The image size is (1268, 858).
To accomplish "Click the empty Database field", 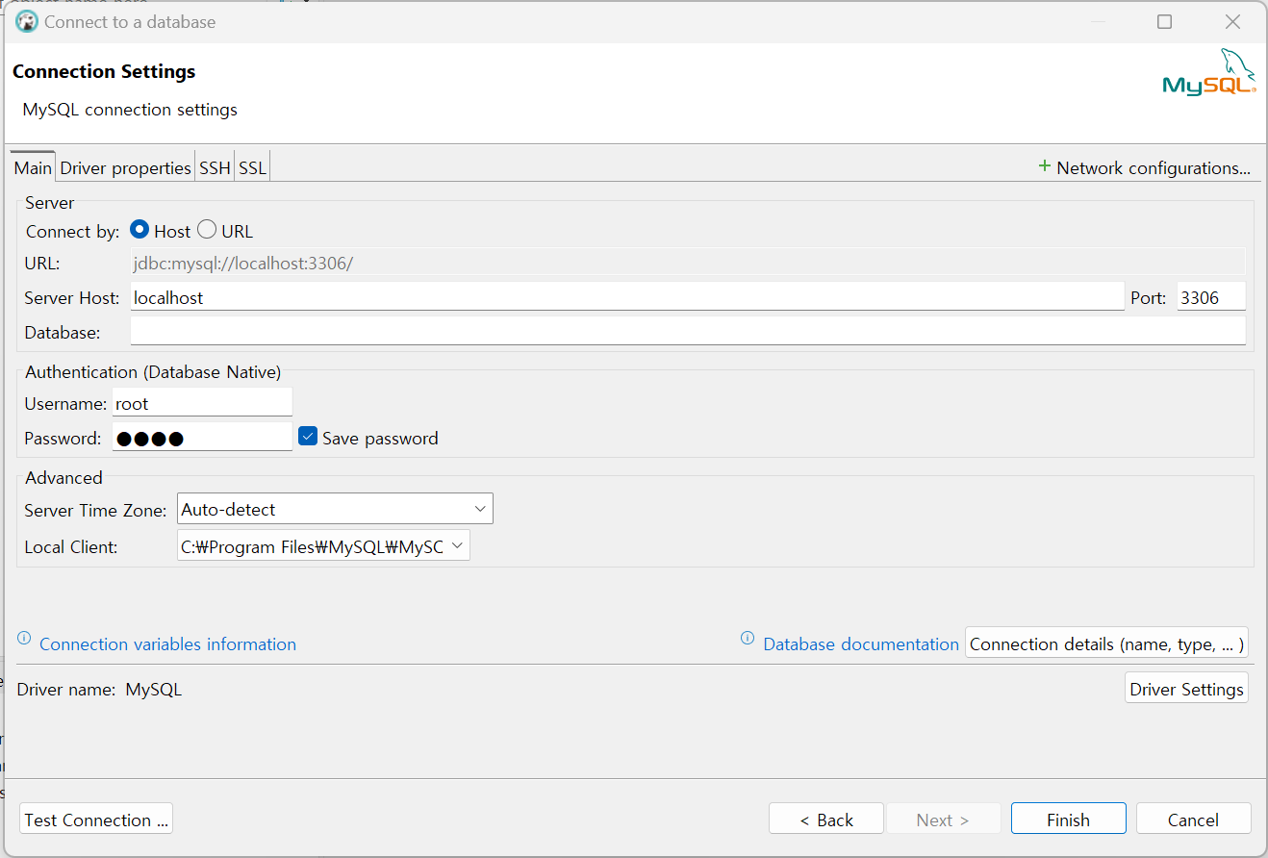I will (688, 332).
